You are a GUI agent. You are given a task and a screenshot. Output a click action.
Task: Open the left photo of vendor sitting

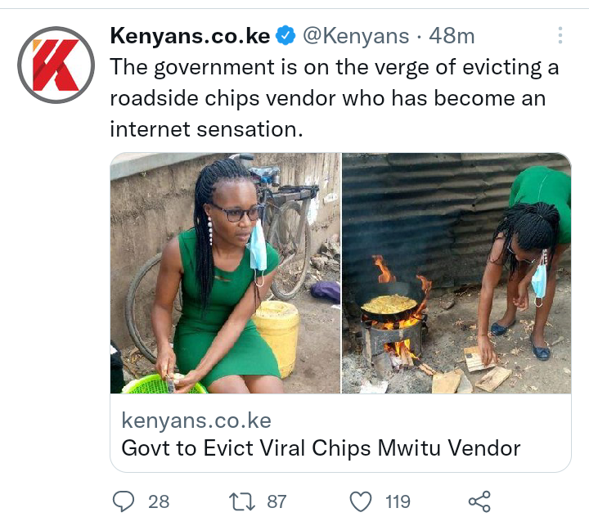(x=226, y=273)
